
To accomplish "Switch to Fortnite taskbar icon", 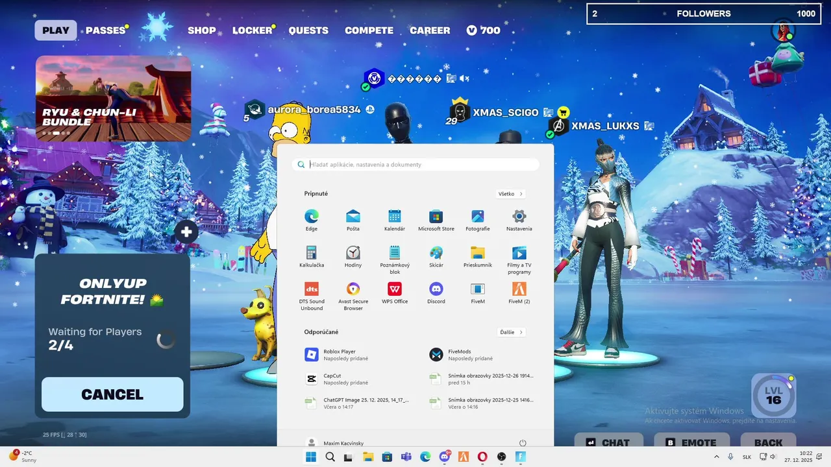I will point(521,457).
